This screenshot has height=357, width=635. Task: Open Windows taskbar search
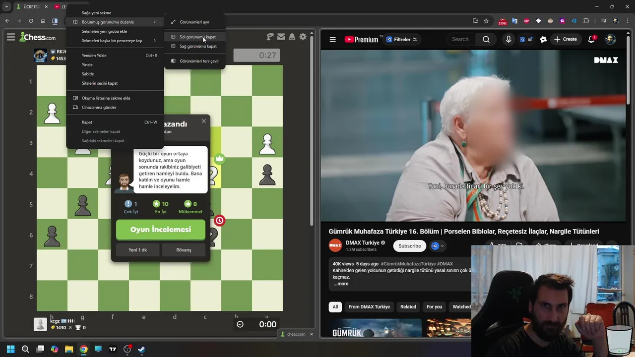click(x=25, y=349)
